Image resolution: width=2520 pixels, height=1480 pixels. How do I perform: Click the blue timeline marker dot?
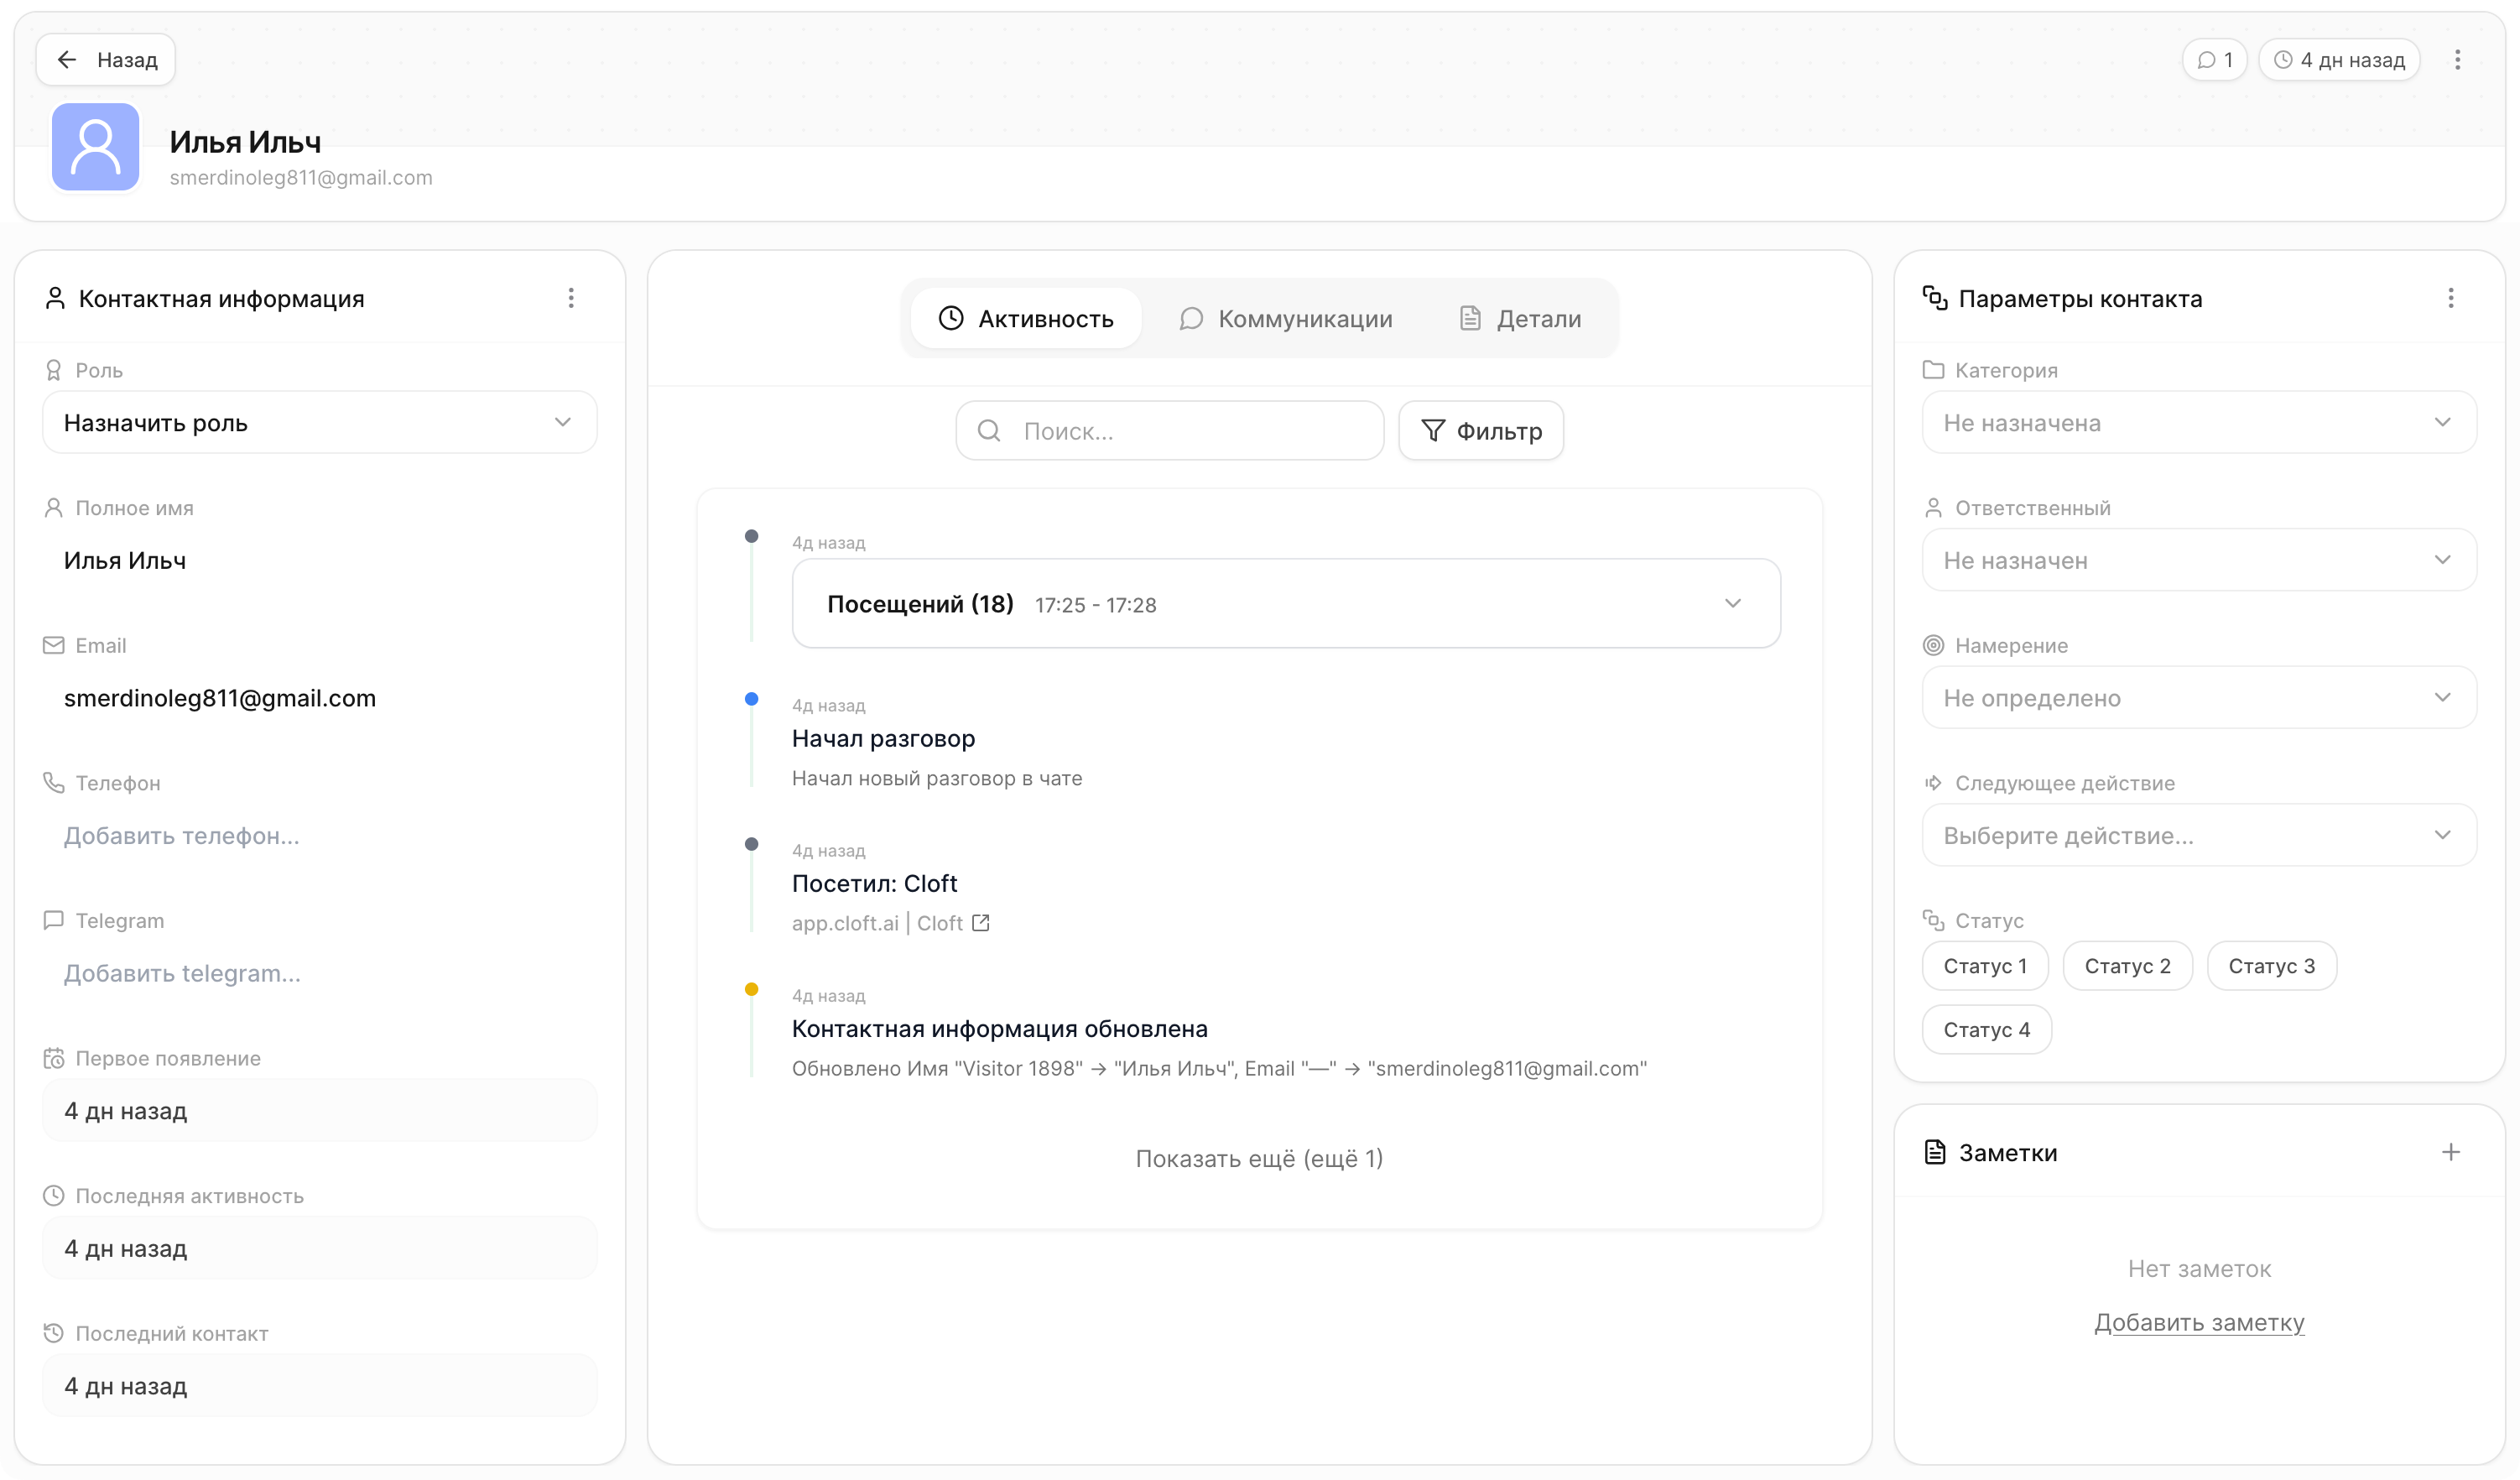(x=751, y=698)
